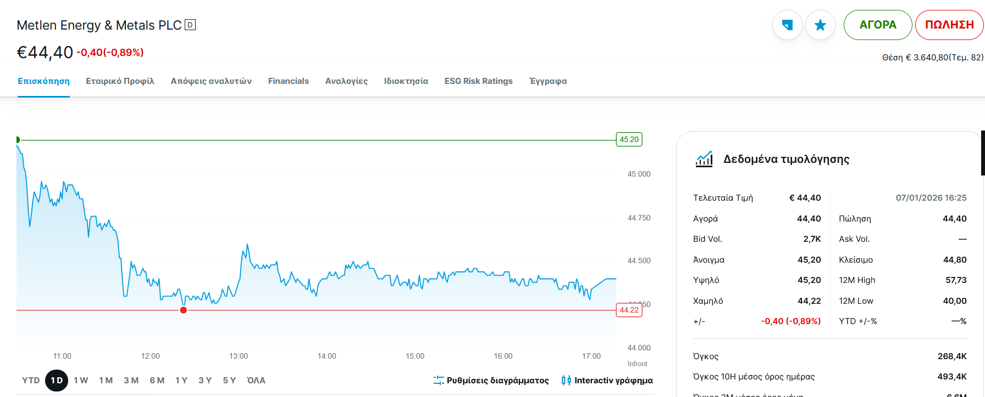Select the YTD chart period
Viewport: 985px width, 397px height.
[x=31, y=380]
